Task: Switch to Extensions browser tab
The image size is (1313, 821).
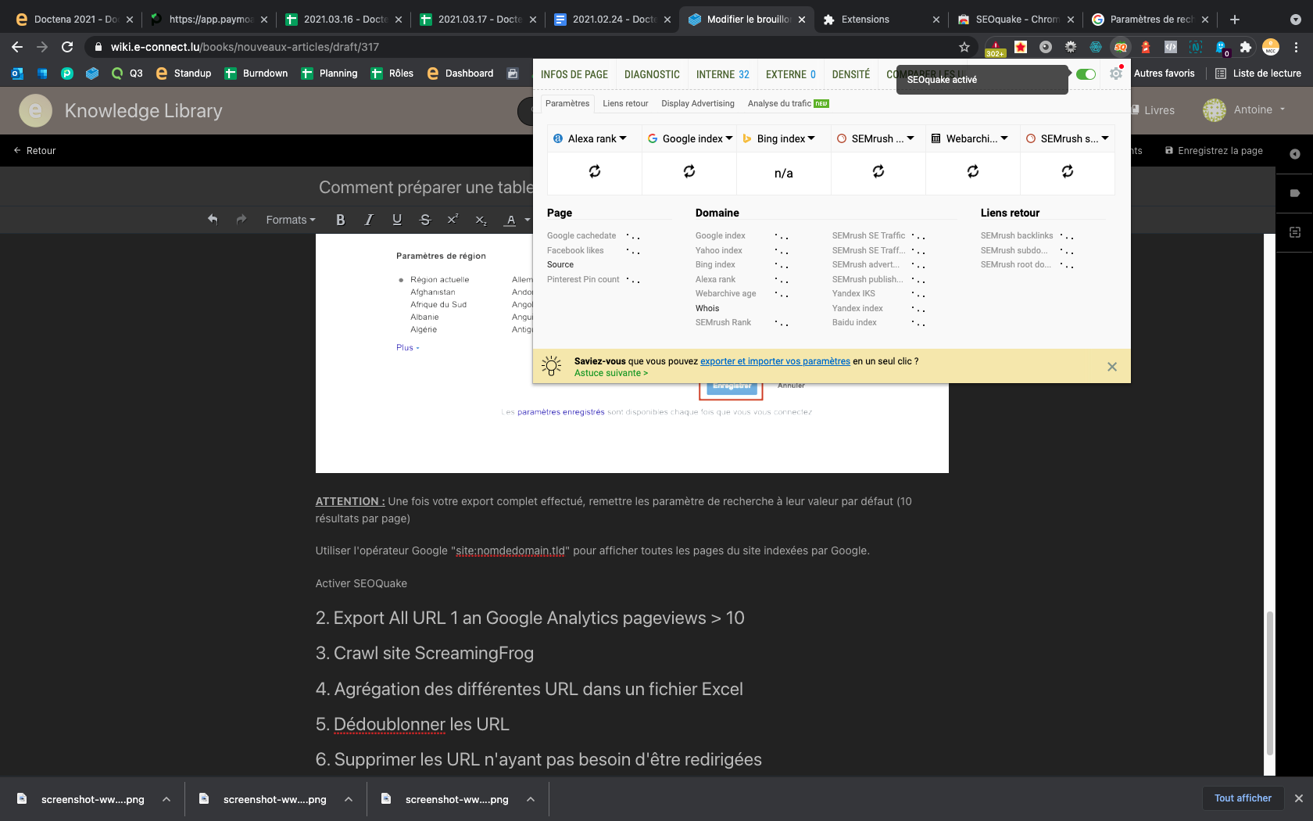Action: pos(879,20)
